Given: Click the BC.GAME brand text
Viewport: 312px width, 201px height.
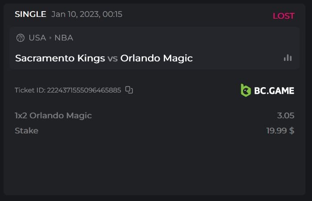Looking at the screenshot, I should [x=274, y=91].
